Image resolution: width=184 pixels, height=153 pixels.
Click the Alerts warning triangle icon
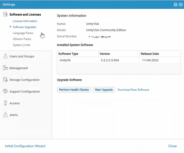click(5, 115)
